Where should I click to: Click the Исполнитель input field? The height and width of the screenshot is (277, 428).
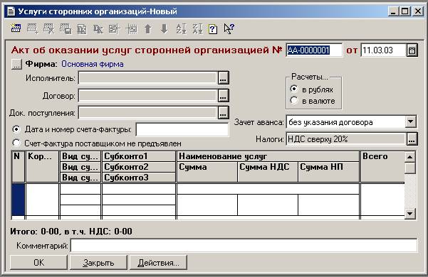coord(148,78)
